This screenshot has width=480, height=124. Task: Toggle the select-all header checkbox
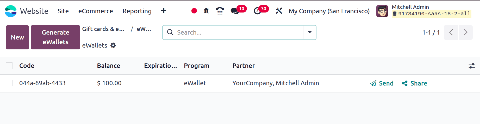(x=9, y=66)
